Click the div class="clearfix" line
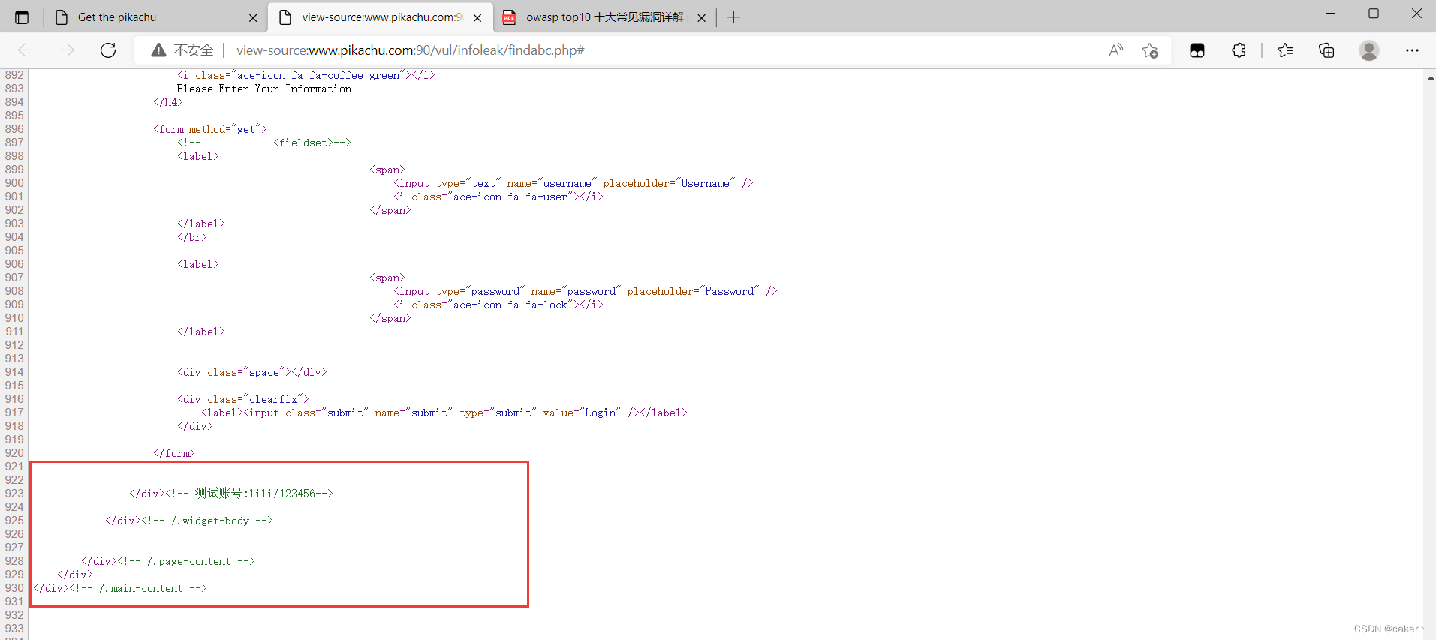The height and width of the screenshot is (640, 1436). tap(243, 399)
